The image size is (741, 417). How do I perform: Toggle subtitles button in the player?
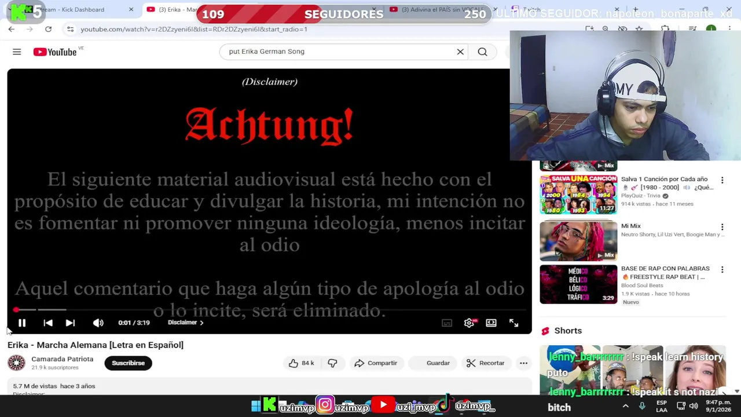[x=447, y=323]
